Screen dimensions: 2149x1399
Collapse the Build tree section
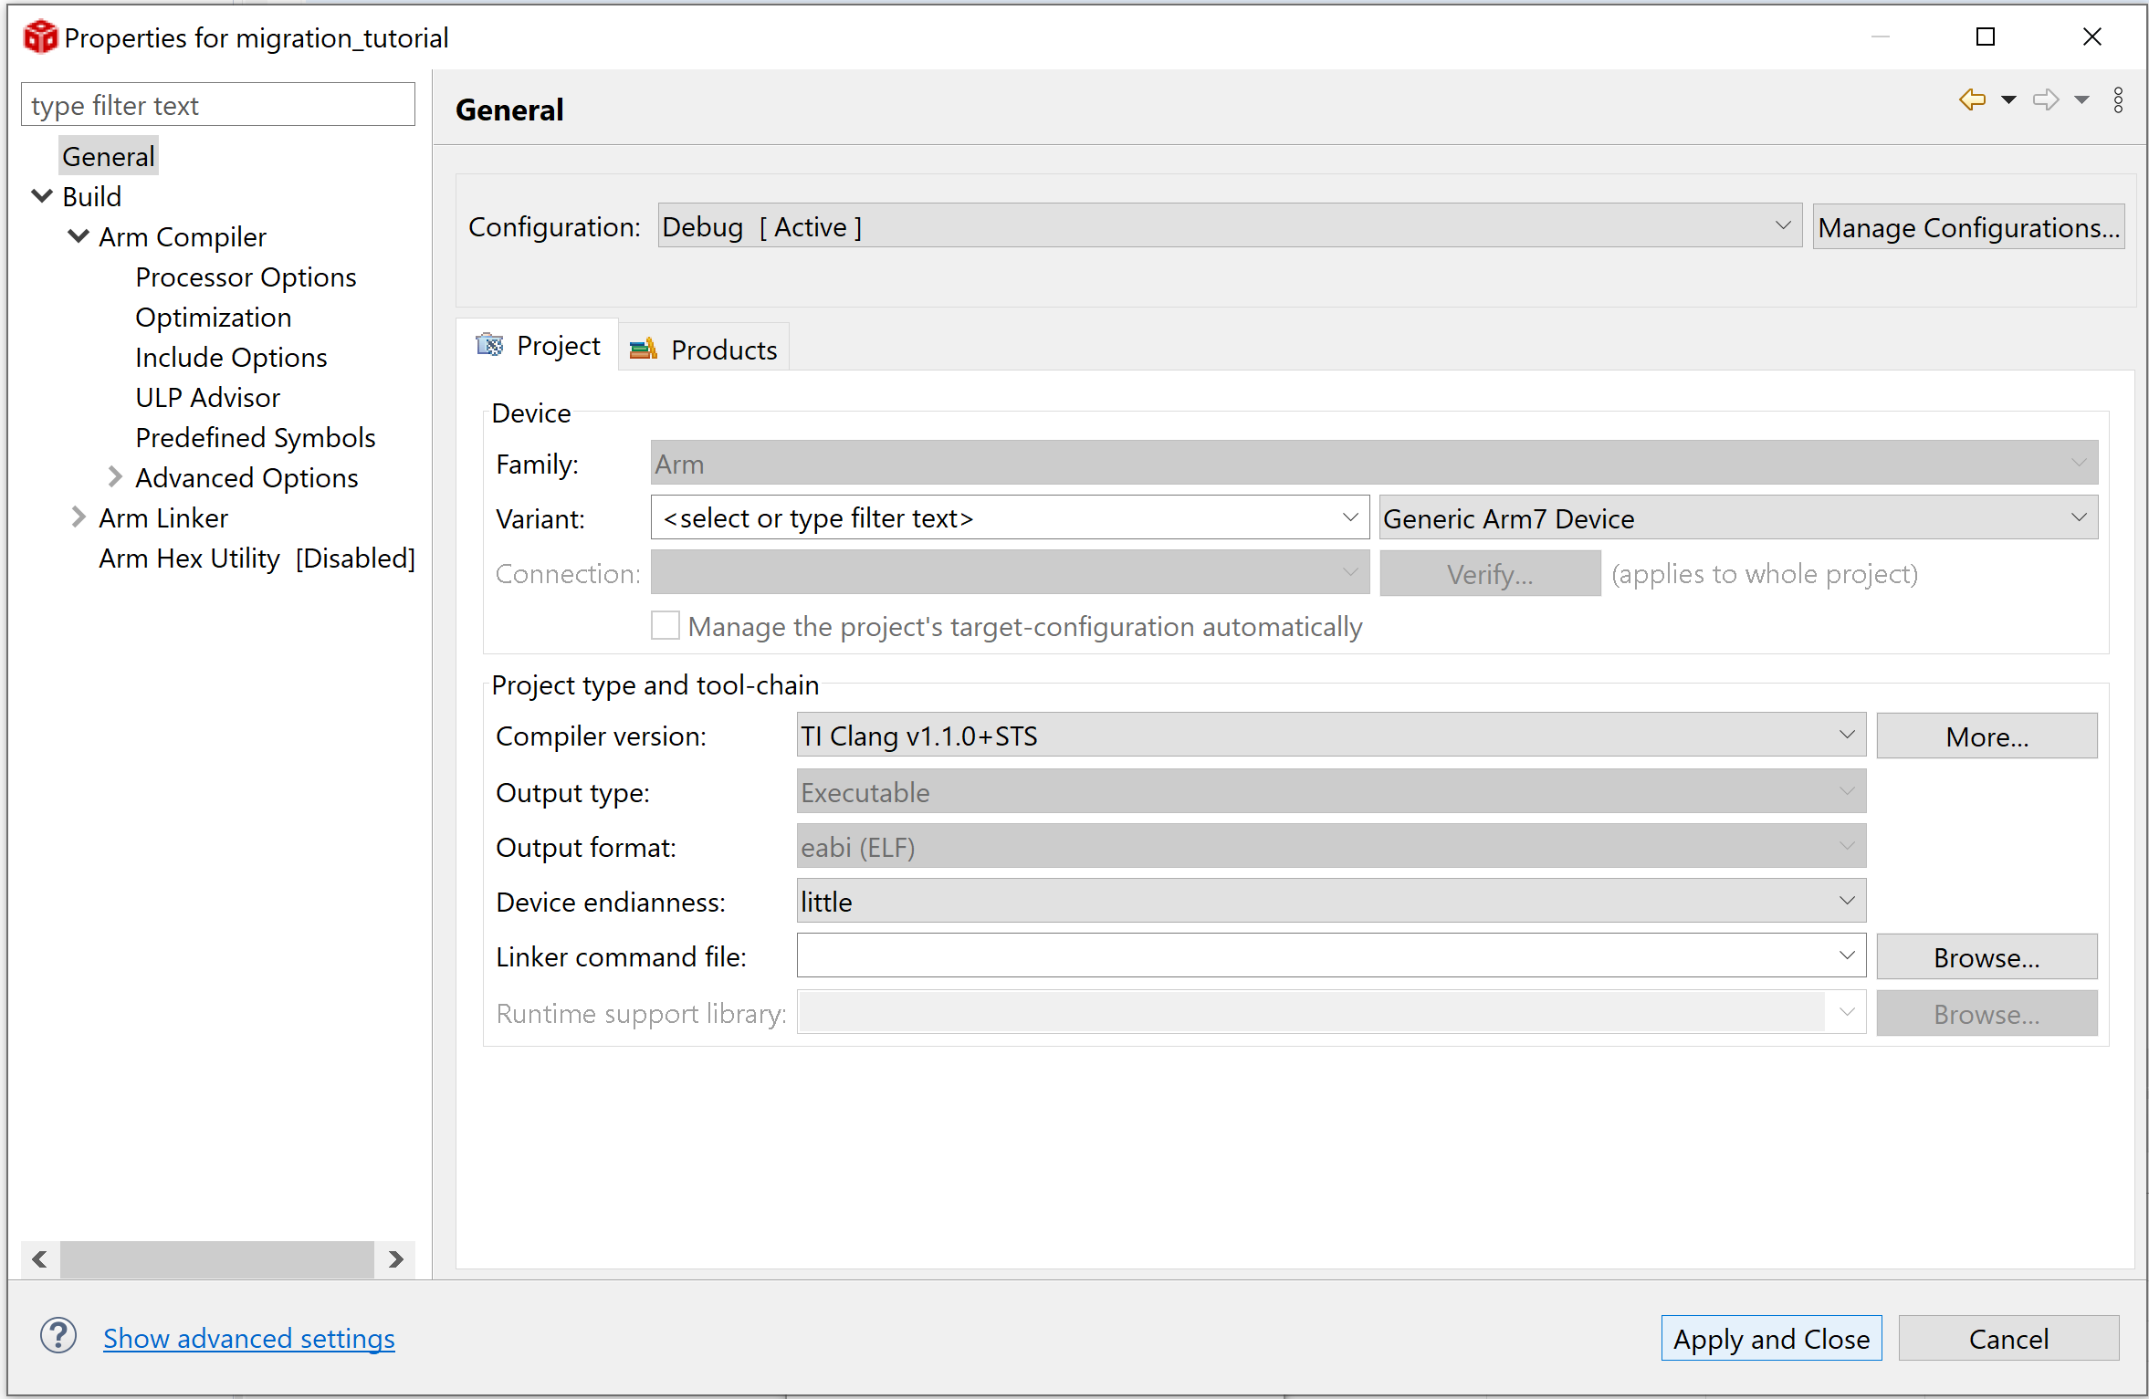pyautogui.click(x=41, y=195)
